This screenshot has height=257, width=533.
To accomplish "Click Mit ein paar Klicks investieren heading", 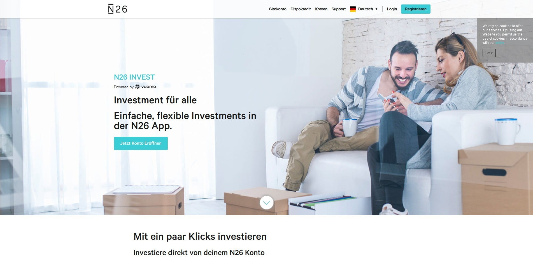I will coord(200,236).
